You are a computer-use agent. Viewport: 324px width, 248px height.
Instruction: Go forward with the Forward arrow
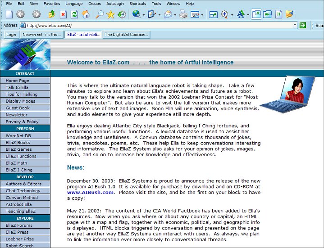[37, 14]
